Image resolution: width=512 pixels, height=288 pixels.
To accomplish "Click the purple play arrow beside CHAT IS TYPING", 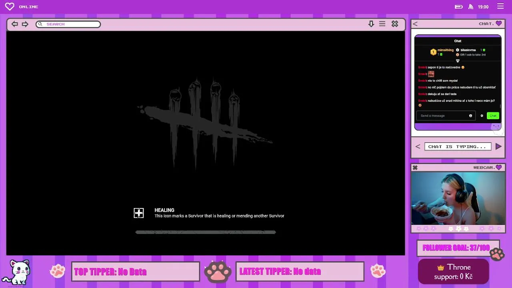I will [498, 146].
